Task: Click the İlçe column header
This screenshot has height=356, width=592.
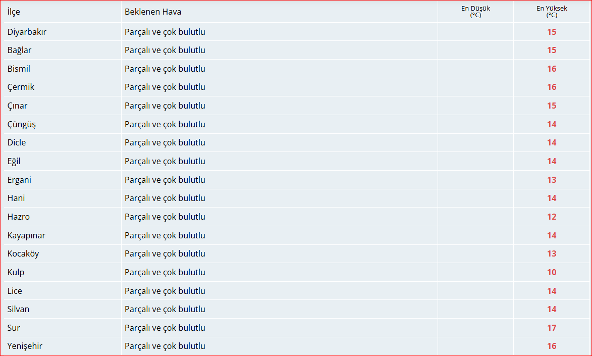Action: (x=14, y=12)
